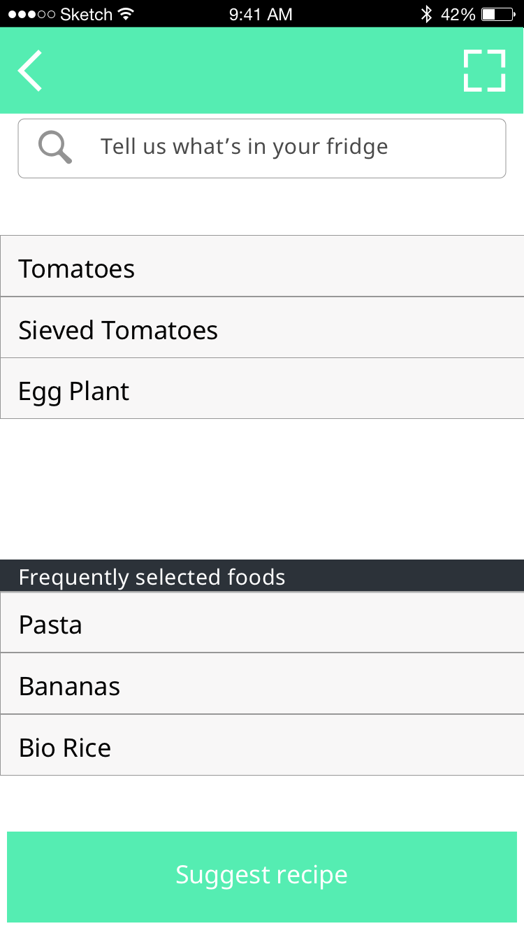Screen dimensions: 524x933
Task: Click the 42% battery percentage text
Action: click(458, 14)
